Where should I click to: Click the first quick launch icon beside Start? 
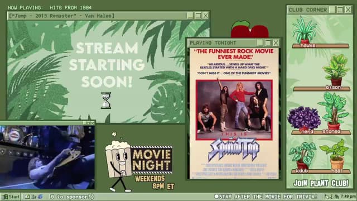pyautogui.click(x=27, y=197)
